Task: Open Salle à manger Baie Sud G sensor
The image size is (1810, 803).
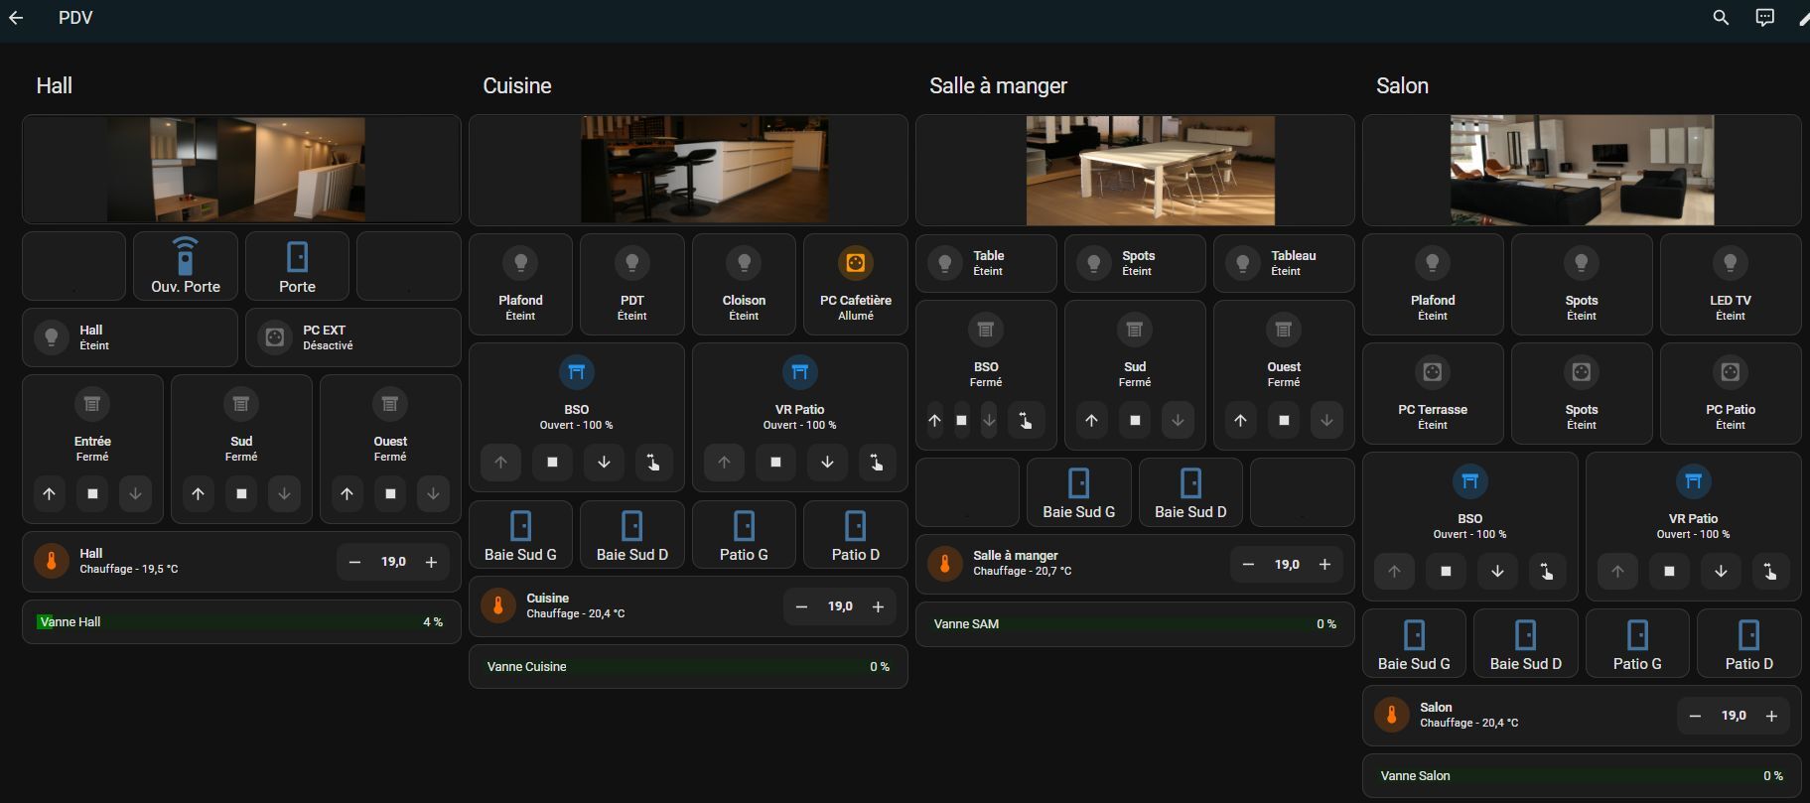Action: (x=1079, y=492)
